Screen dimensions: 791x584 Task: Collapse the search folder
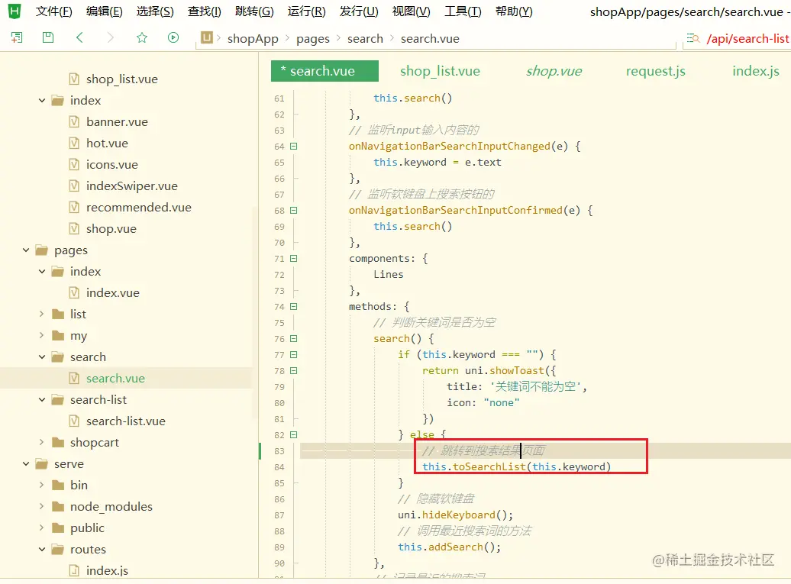click(42, 357)
